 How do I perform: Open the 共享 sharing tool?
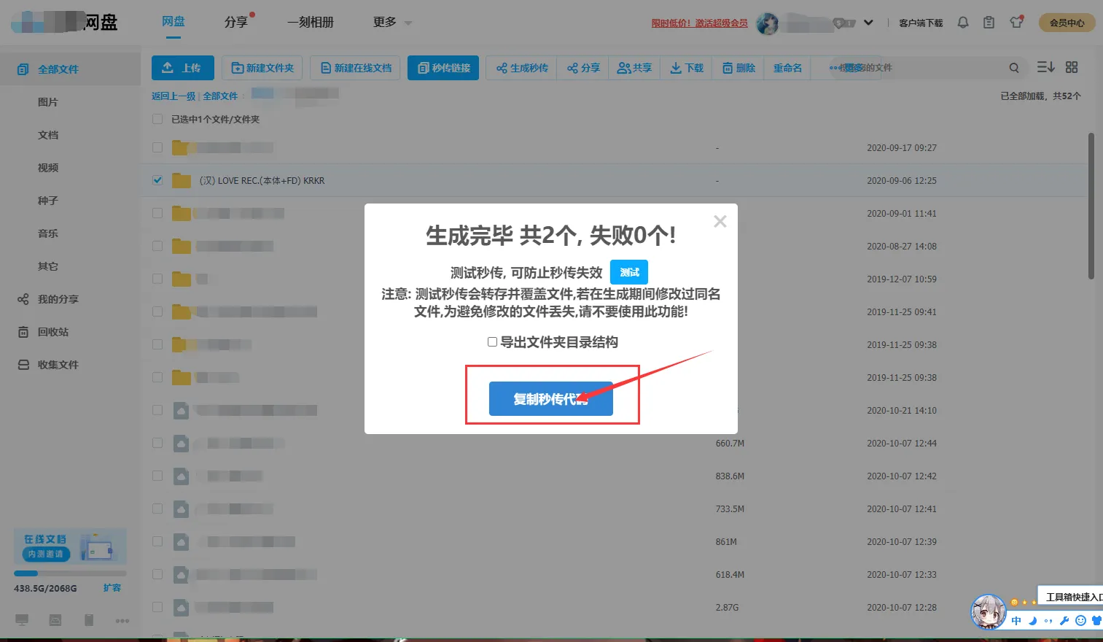(x=633, y=67)
